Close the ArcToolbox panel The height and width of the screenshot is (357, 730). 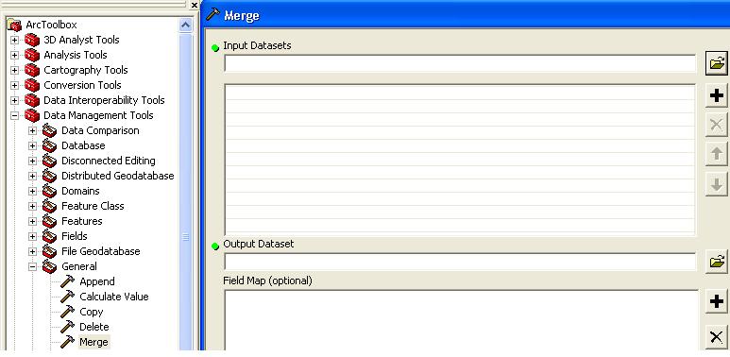coord(195,5)
